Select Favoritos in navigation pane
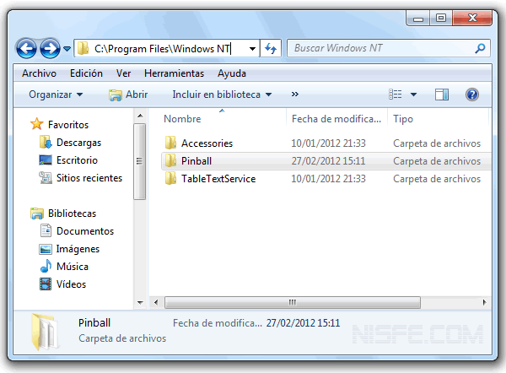The image size is (506, 373). [x=68, y=125]
